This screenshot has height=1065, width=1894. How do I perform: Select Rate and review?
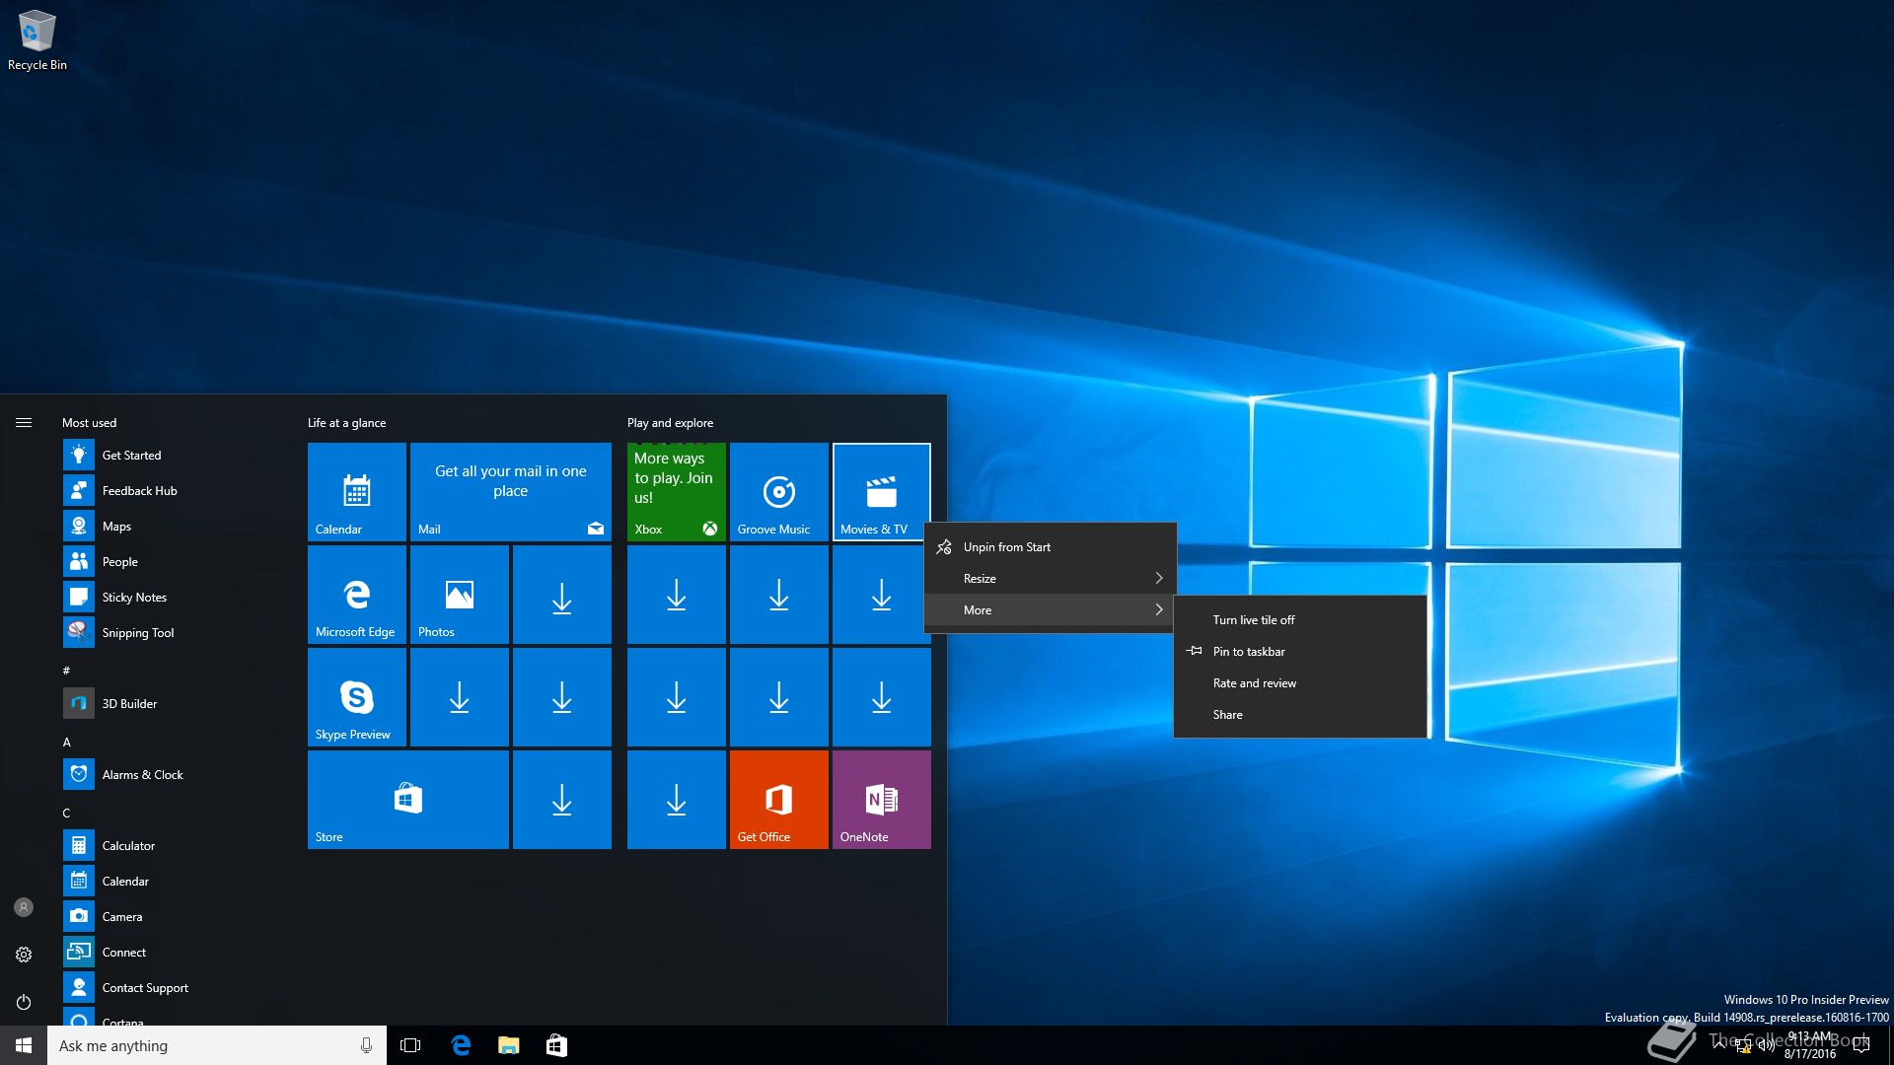(1300, 683)
